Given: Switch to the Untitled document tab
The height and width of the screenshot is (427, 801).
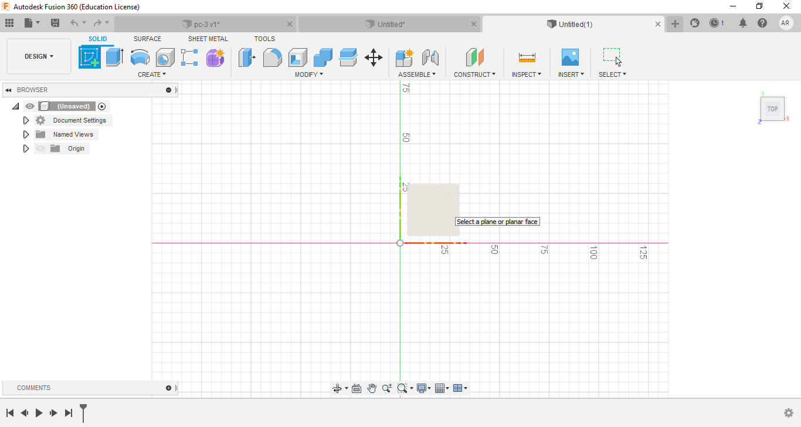Looking at the screenshot, I should (x=389, y=24).
